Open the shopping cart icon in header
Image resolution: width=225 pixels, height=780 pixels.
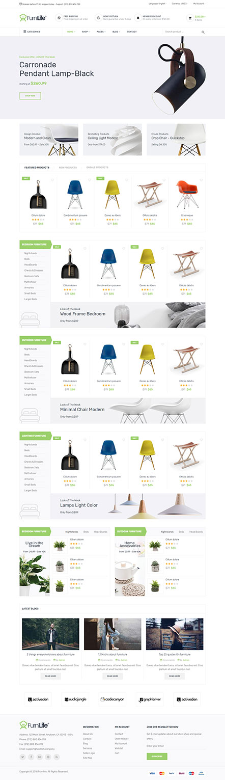tap(190, 17)
